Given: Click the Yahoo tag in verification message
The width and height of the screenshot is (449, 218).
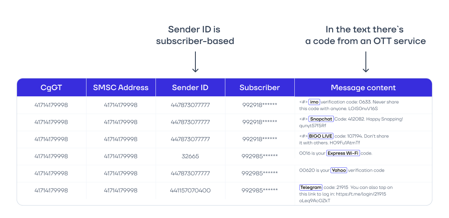Looking at the screenshot, I should 339,170.
